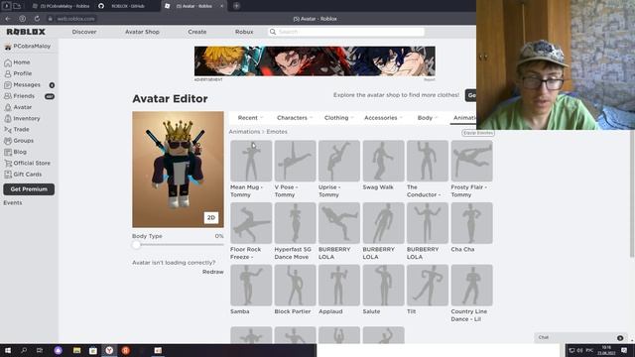Click the browser address bar
635x357 pixels.
[x=75, y=19]
